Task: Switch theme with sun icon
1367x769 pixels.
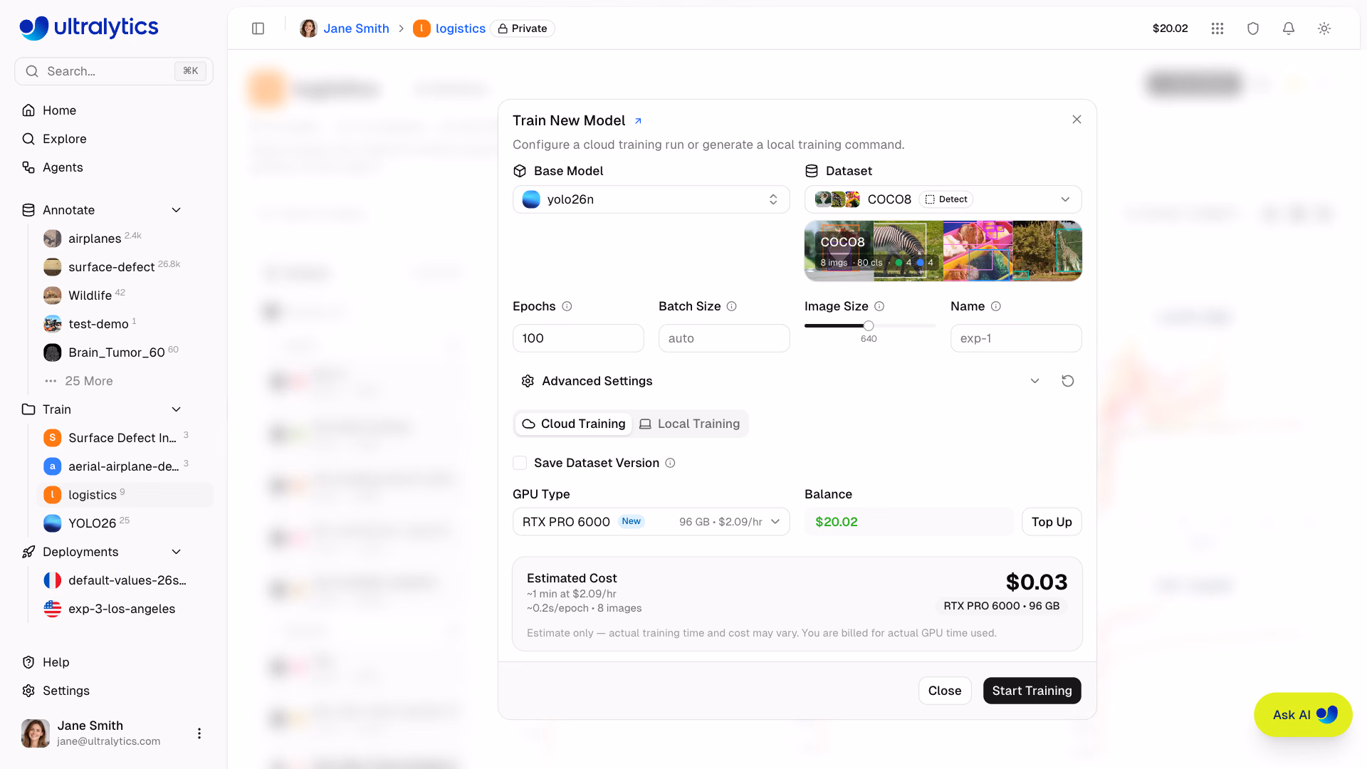Action: (x=1324, y=28)
